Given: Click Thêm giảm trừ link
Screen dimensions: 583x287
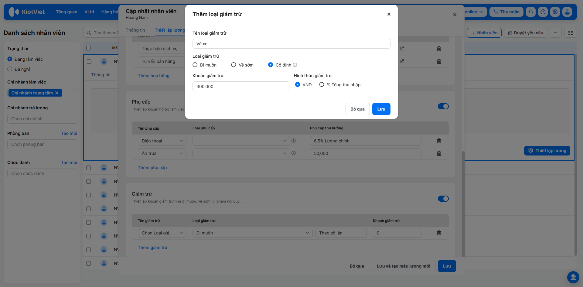Looking at the screenshot, I should [x=153, y=248].
